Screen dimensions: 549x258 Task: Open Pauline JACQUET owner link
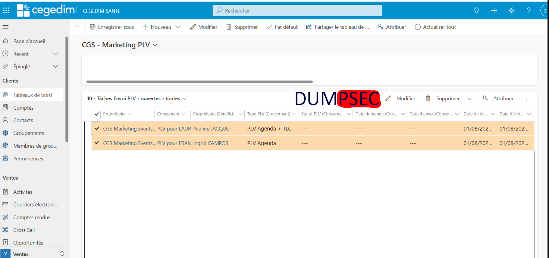click(x=212, y=129)
